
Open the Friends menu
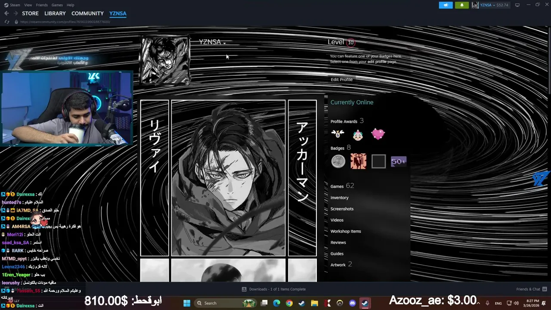(x=42, y=5)
